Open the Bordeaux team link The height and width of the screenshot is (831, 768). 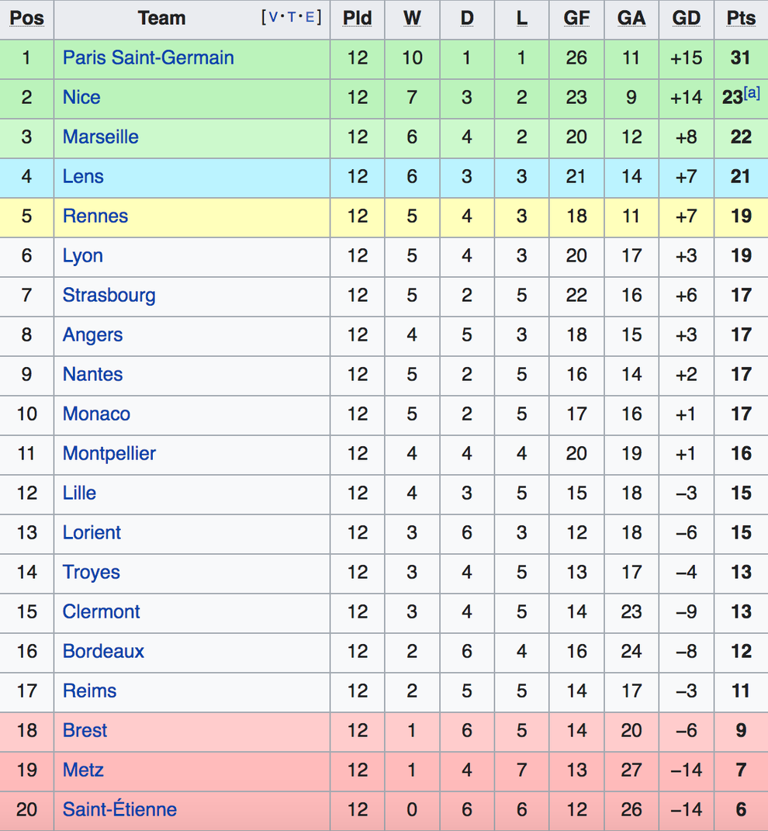click(x=103, y=651)
